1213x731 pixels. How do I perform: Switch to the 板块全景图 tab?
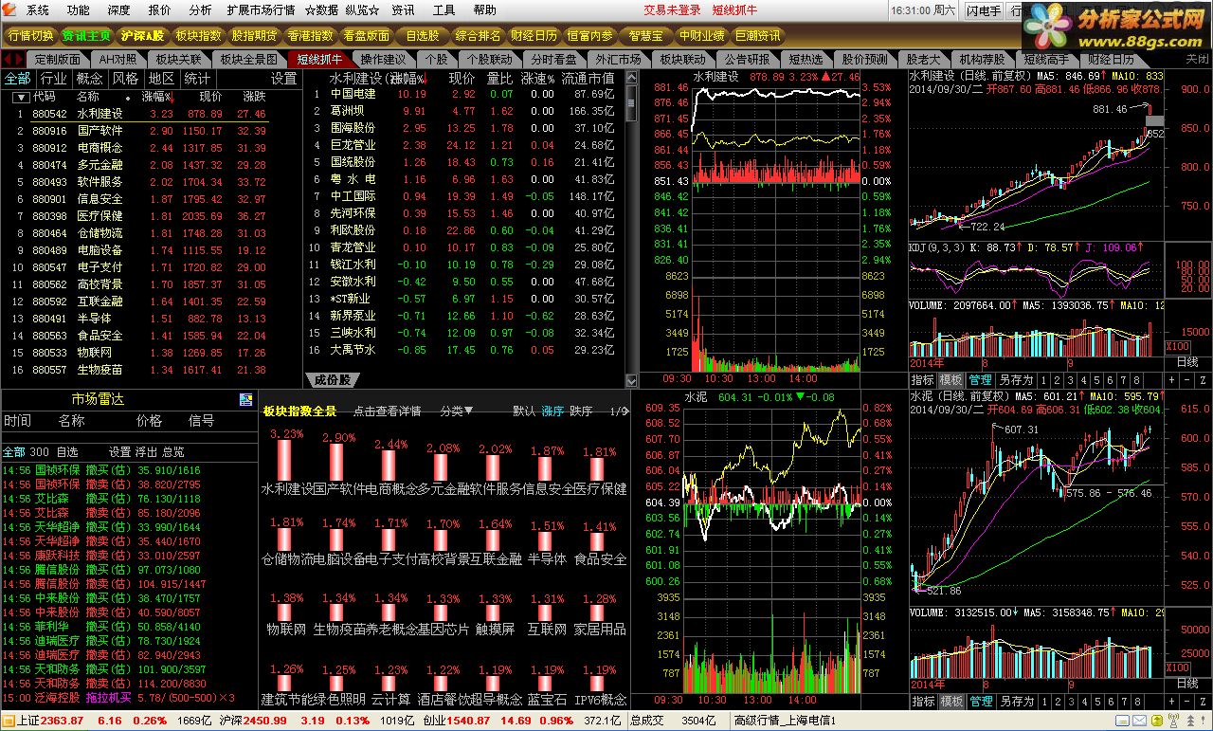(x=248, y=59)
